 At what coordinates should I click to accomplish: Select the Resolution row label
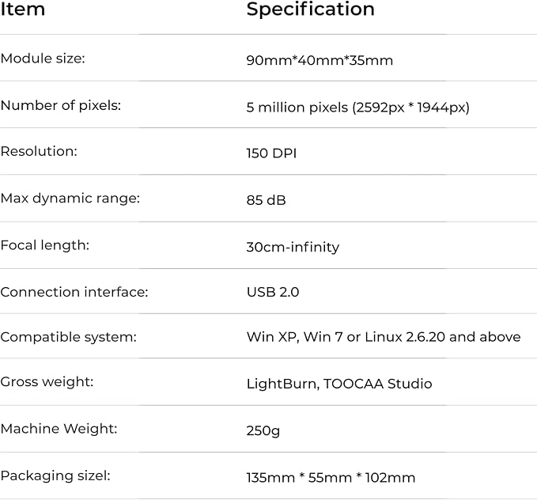(39, 151)
